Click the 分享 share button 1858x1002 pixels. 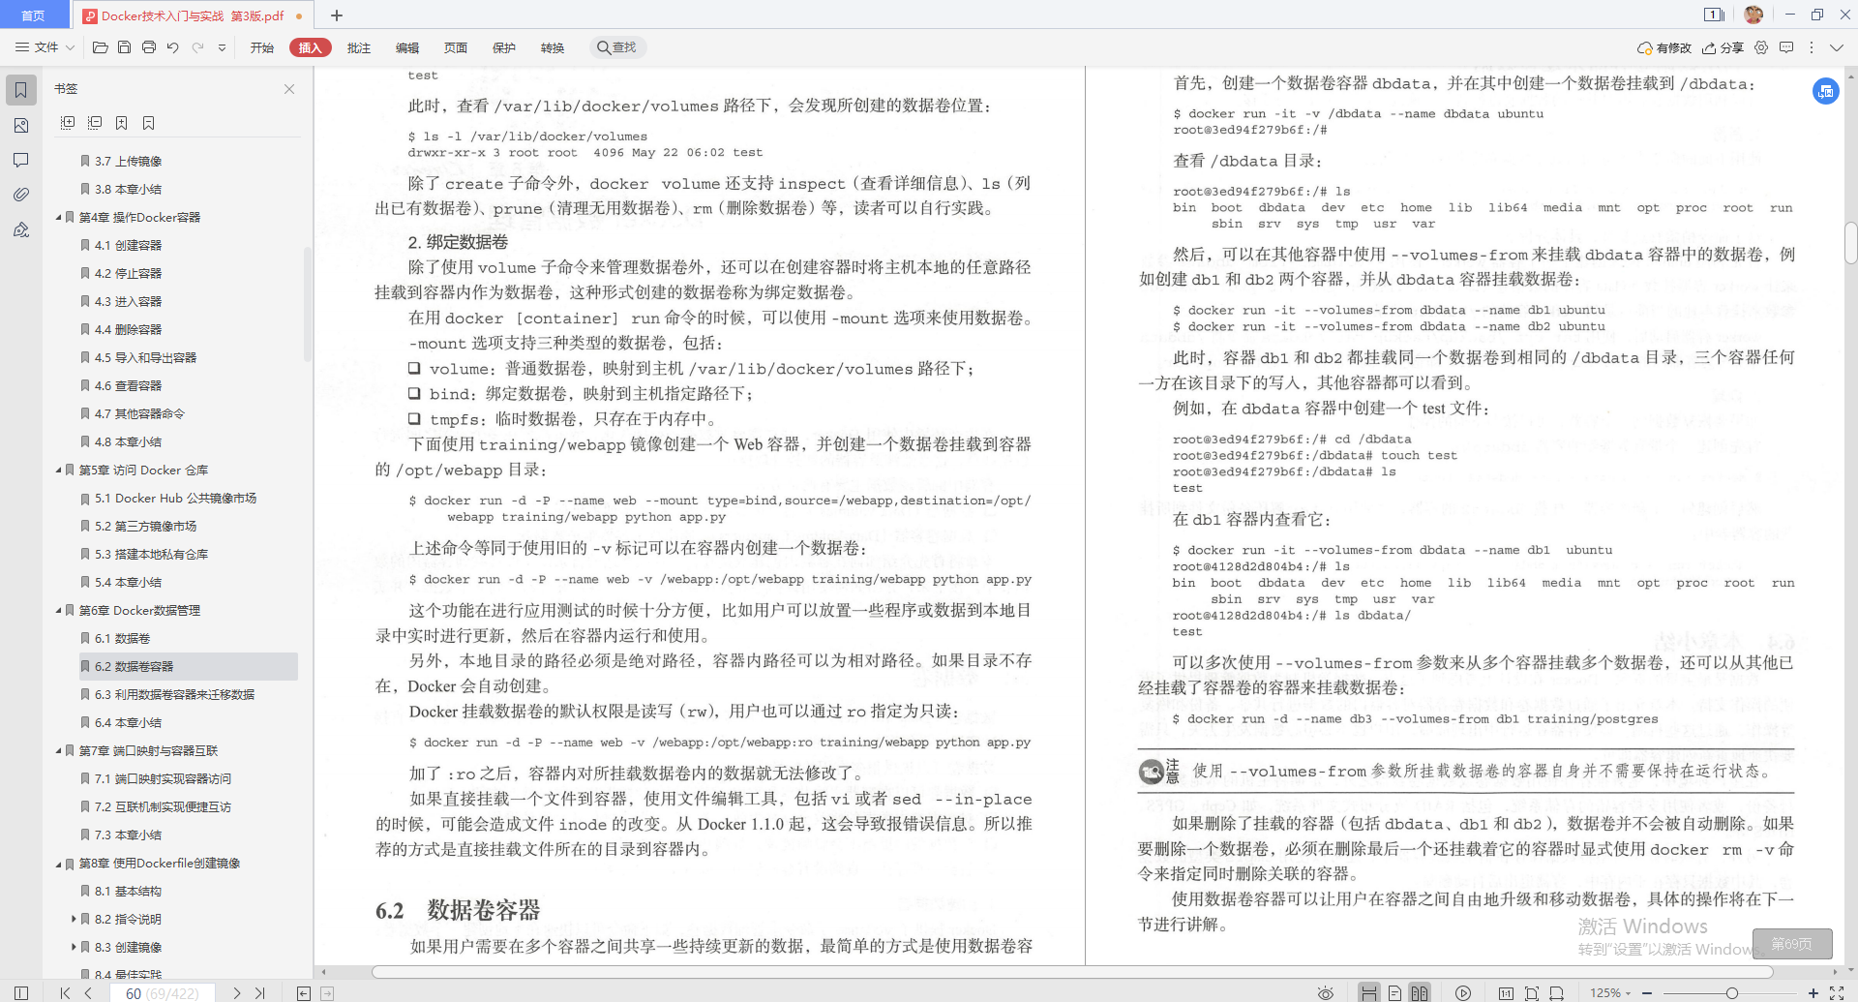(x=1723, y=47)
